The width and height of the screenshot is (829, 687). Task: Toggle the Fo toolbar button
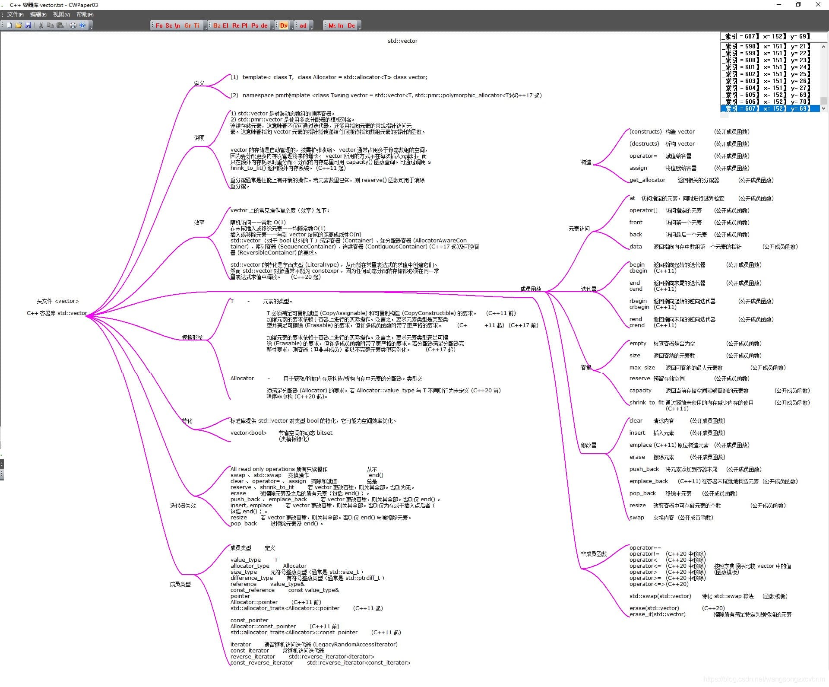(x=159, y=25)
